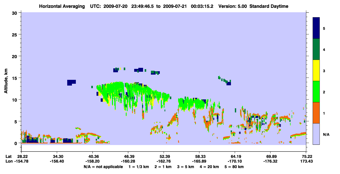Click the y-axis tick label 20

point(15,56)
